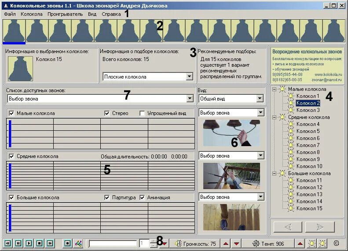The image size is (348, 251).
Task: Click the copyright symbol icon
Action: (336, 244)
